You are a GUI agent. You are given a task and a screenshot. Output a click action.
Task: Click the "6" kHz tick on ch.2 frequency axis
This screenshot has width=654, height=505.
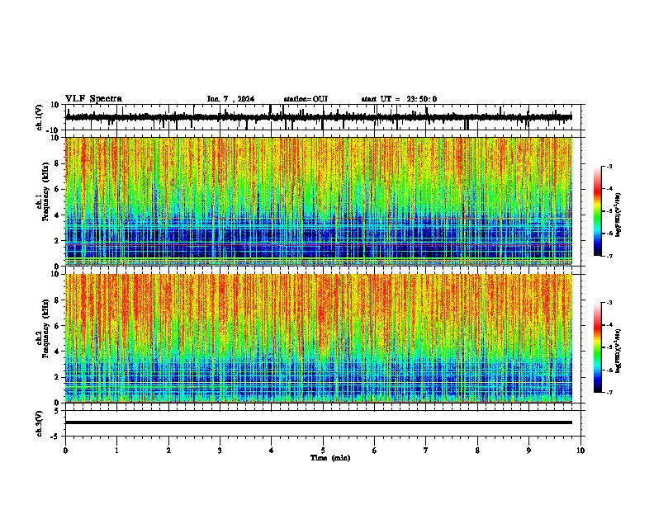58,326
